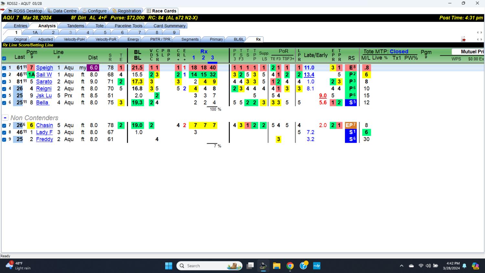Click the purple 6.0 distance cell for Speigh
Viewport: 485px width, 273px height.
coord(94,68)
